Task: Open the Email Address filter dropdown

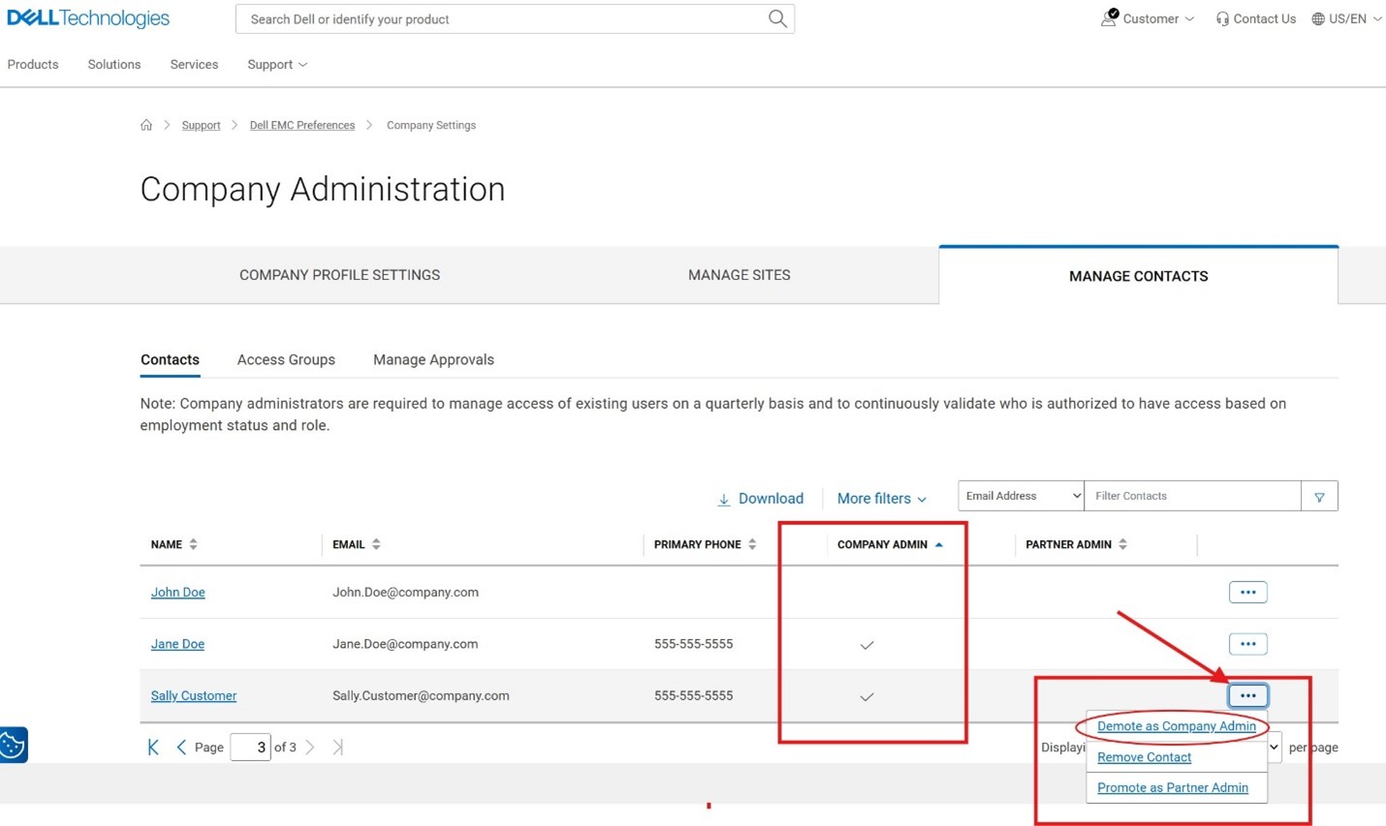Action: tap(1021, 496)
